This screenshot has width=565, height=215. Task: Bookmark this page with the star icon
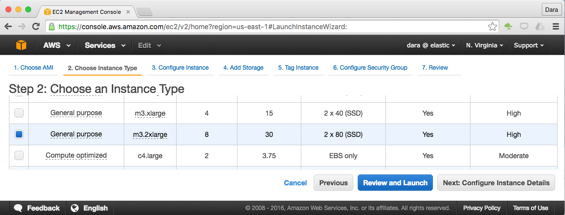point(492,27)
